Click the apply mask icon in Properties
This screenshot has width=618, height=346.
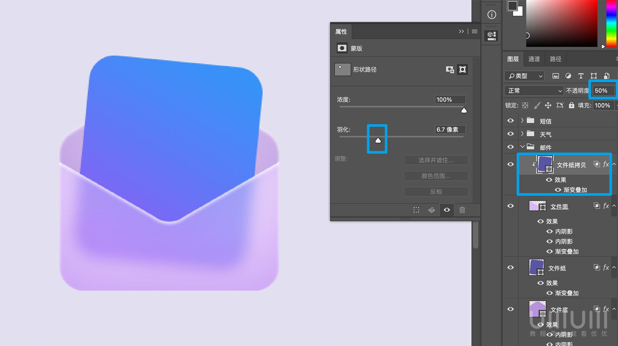pos(431,210)
